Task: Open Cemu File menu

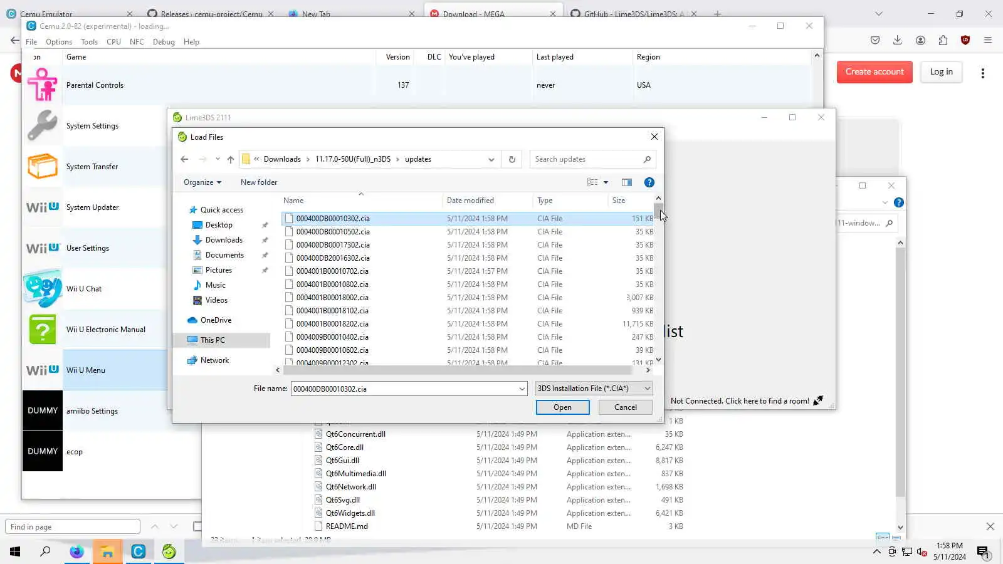Action: click(31, 42)
